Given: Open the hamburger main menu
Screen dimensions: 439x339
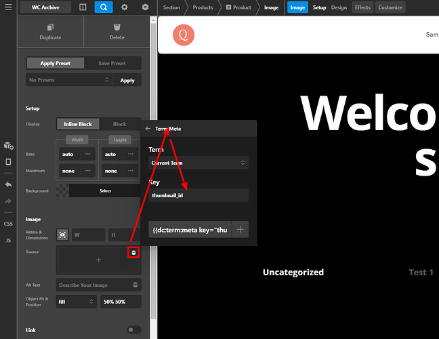Looking at the screenshot, I should 8,7.
